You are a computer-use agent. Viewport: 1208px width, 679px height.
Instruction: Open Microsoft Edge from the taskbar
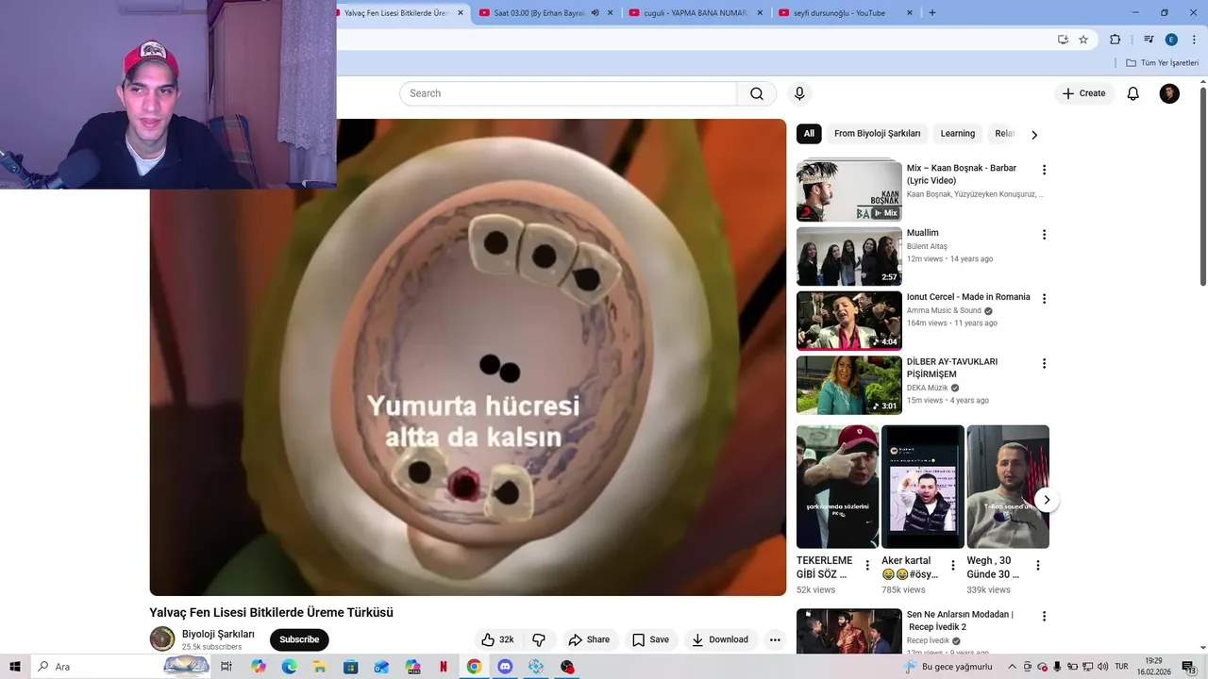click(289, 667)
